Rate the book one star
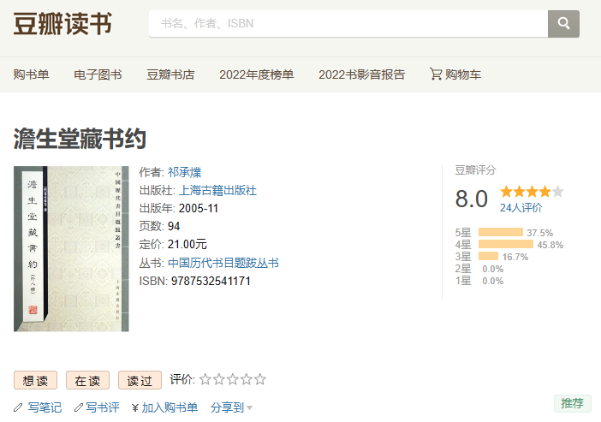This screenshot has height=422, width=601. (x=205, y=379)
